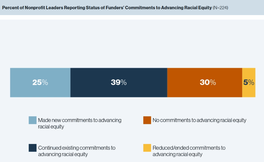Click the 5% value label
The width and height of the screenshot is (264, 162).
click(249, 82)
